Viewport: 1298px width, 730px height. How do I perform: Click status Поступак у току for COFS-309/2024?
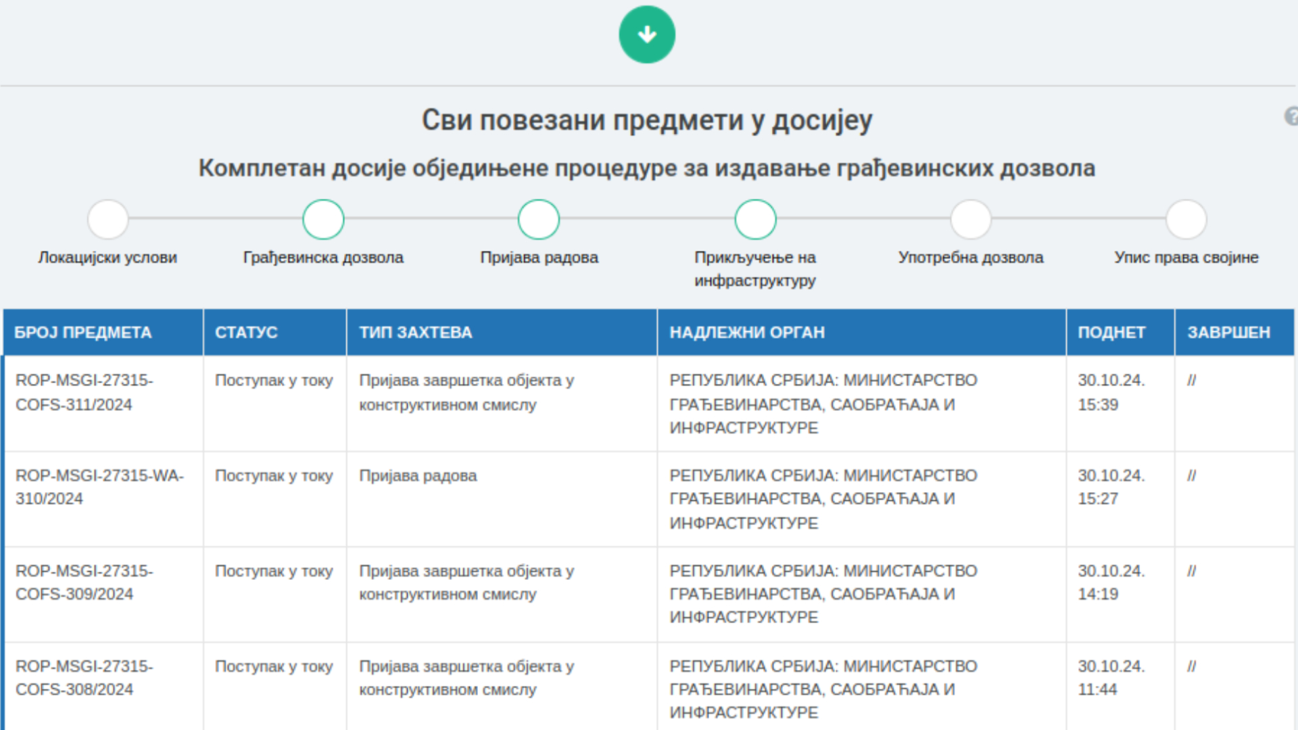[274, 571]
